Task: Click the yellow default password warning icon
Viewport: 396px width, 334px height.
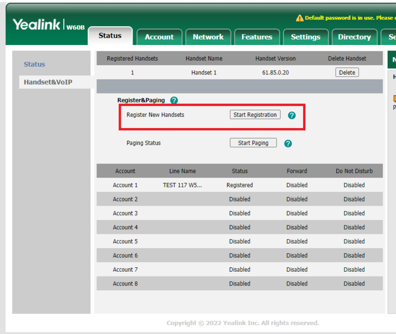Action: coord(300,18)
